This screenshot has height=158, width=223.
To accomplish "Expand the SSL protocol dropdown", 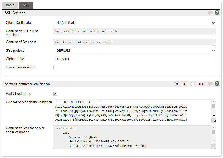I will tap(134, 51).
